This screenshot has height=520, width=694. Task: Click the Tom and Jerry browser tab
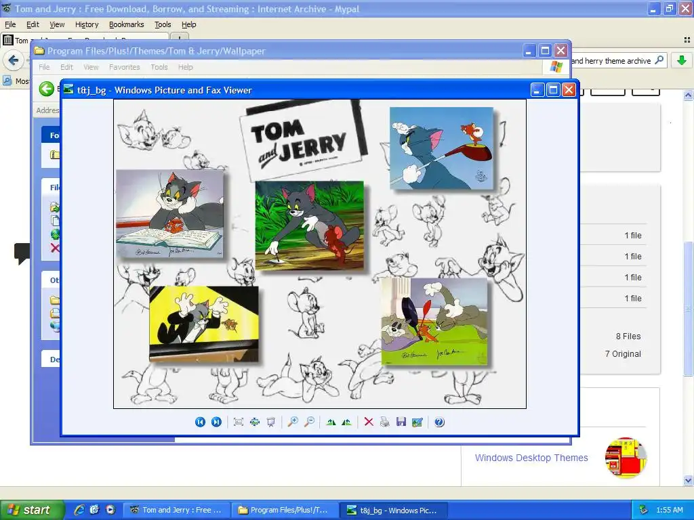(84, 40)
